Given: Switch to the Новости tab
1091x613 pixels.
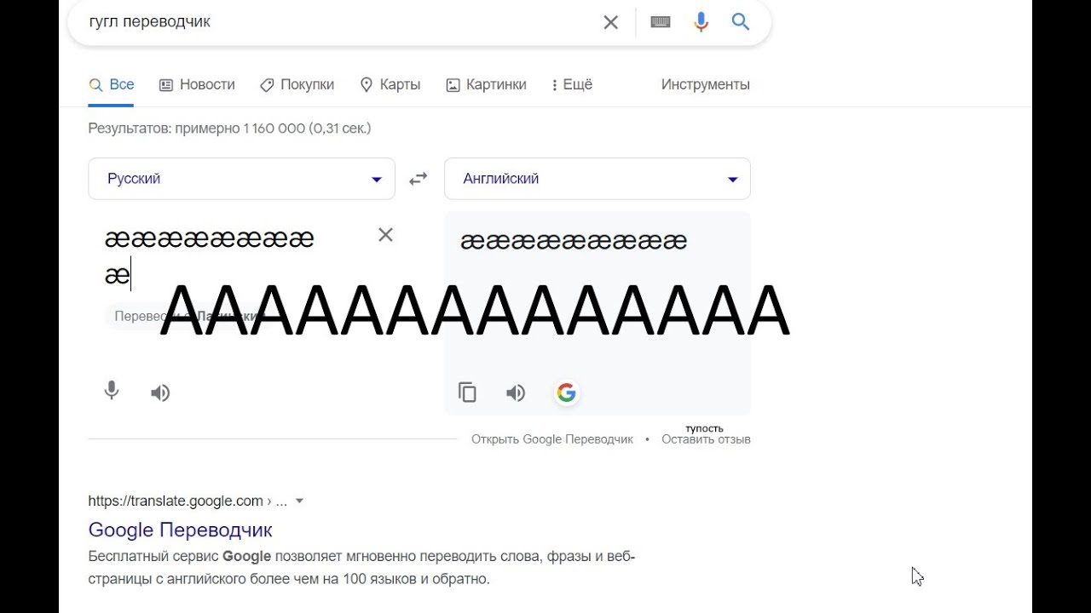Looking at the screenshot, I should coord(197,84).
